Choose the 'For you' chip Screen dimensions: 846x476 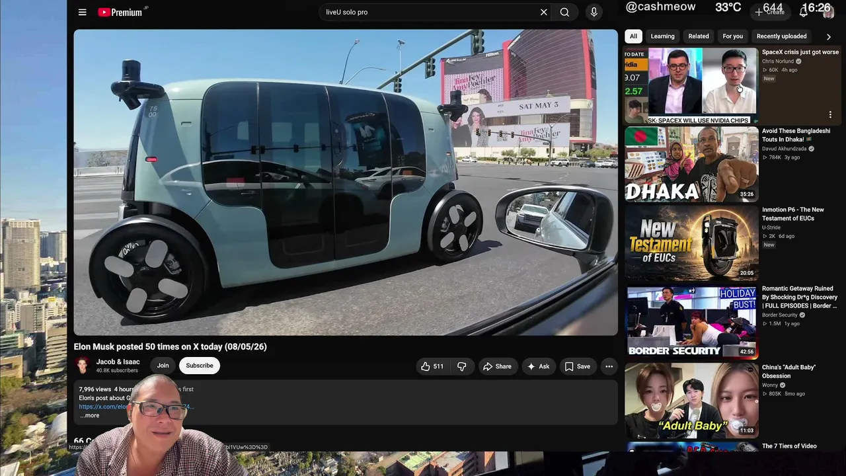733,36
